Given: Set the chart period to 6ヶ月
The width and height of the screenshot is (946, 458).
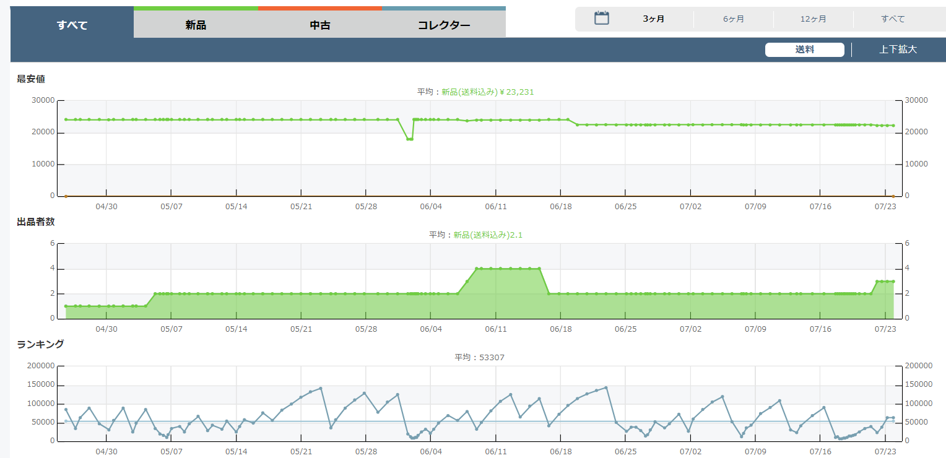Looking at the screenshot, I should pos(734,19).
